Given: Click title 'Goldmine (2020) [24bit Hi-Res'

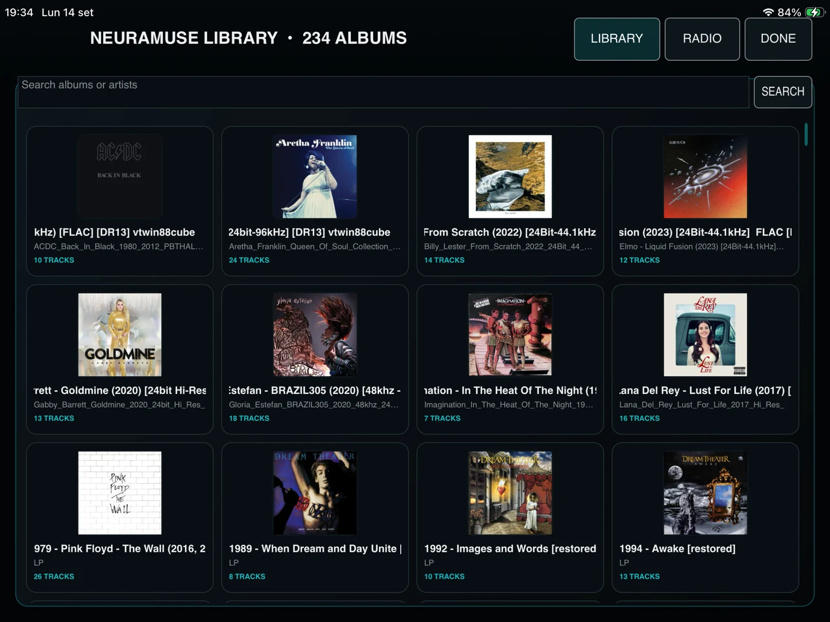Looking at the screenshot, I should click(134, 390).
